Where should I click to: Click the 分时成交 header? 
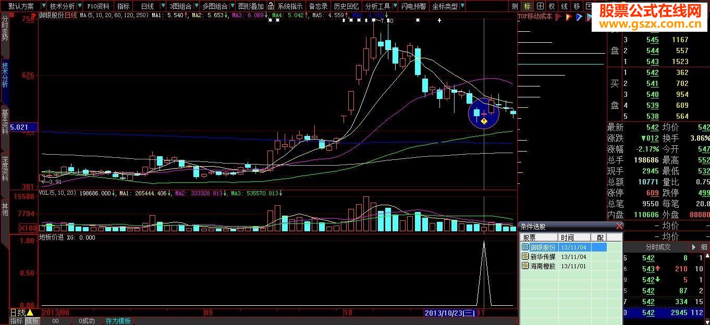[658, 247]
